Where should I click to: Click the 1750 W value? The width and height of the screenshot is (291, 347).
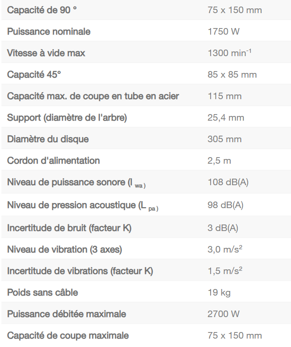[224, 32]
